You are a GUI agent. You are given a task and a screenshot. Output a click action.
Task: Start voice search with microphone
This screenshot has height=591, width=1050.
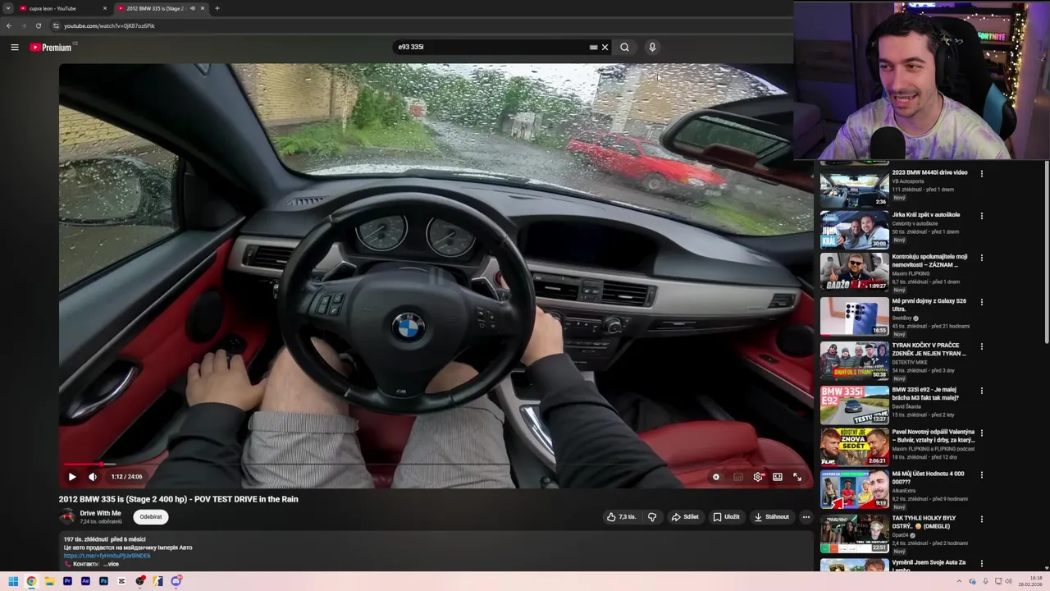(652, 48)
